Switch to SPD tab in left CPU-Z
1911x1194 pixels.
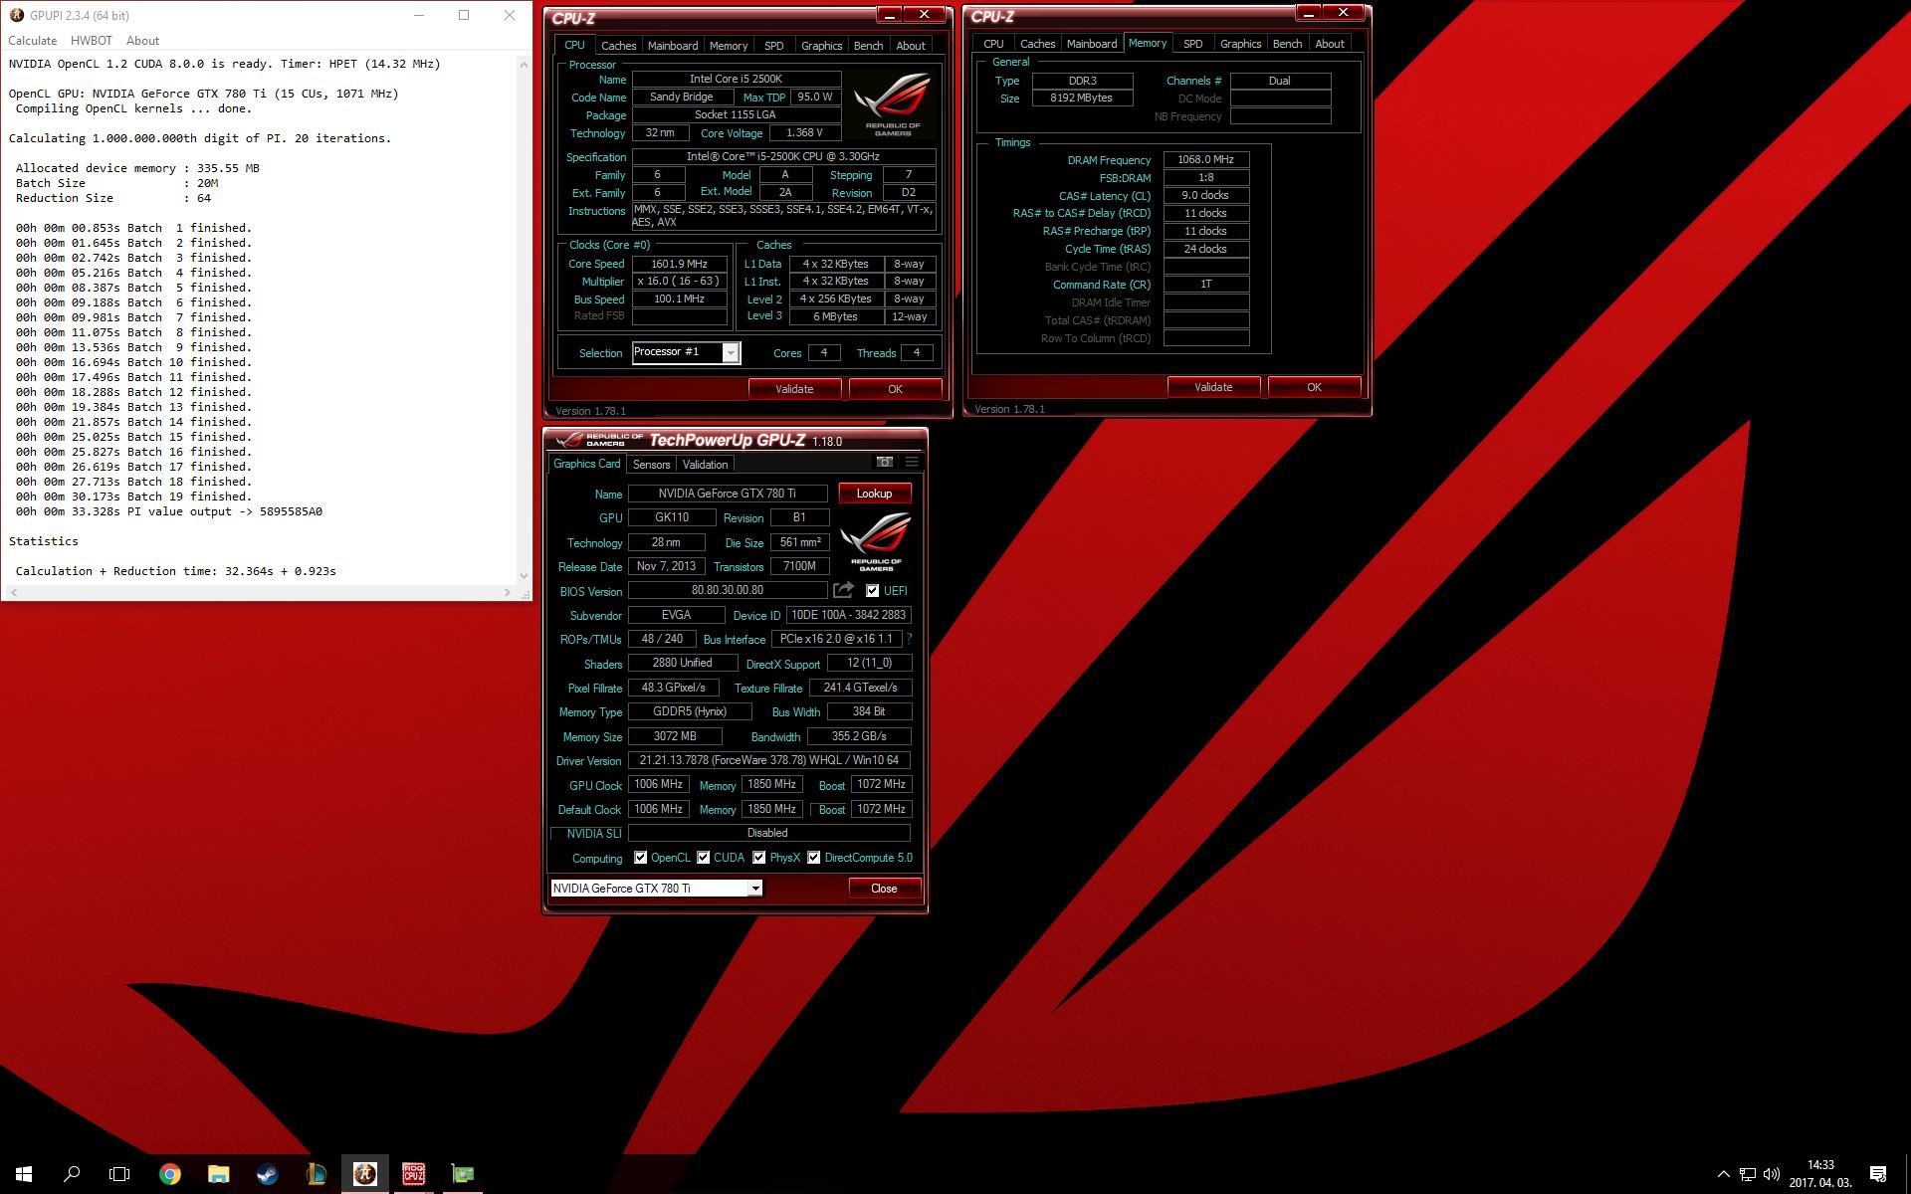(773, 46)
